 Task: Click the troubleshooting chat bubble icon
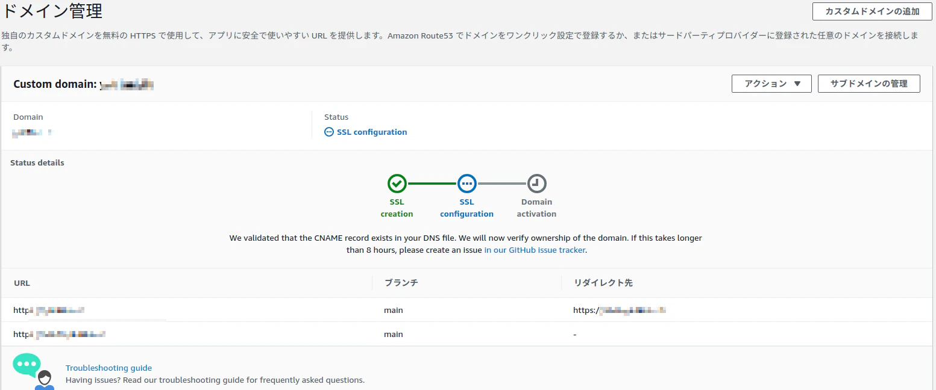(28, 365)
